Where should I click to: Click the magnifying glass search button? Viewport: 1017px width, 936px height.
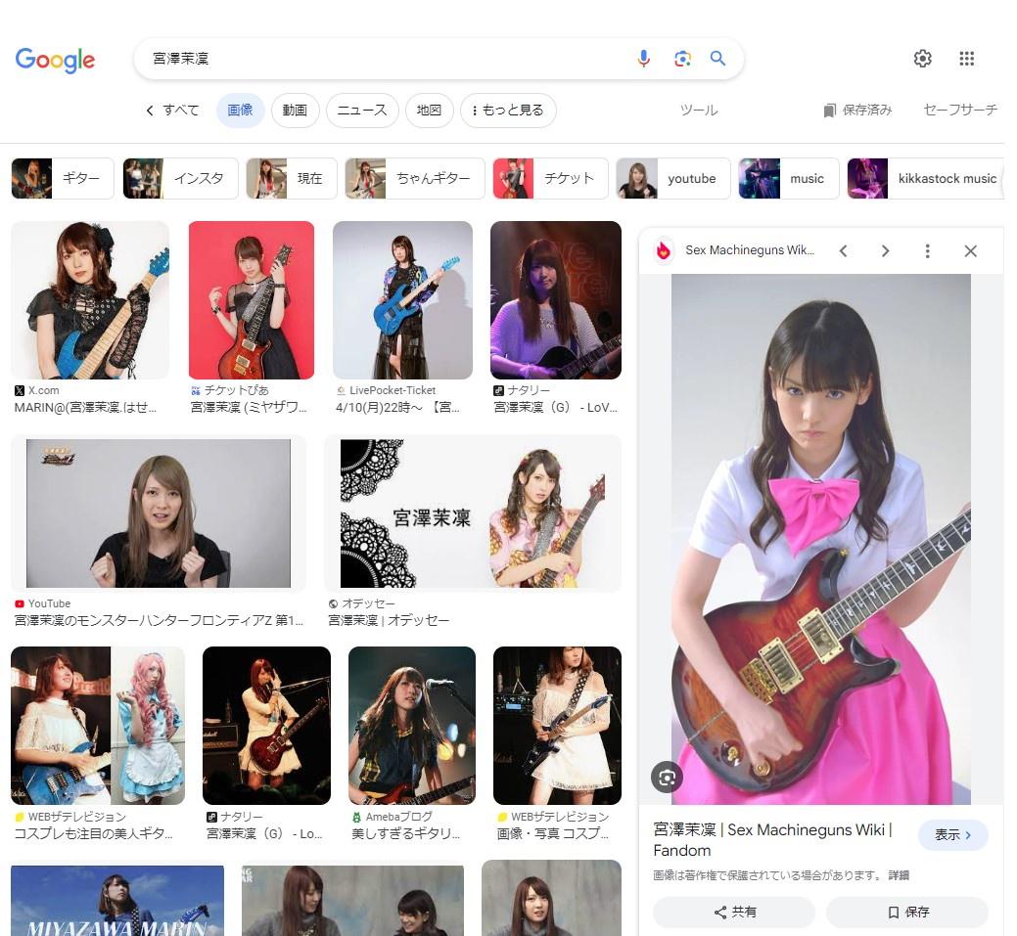click(x=717, y=59)
